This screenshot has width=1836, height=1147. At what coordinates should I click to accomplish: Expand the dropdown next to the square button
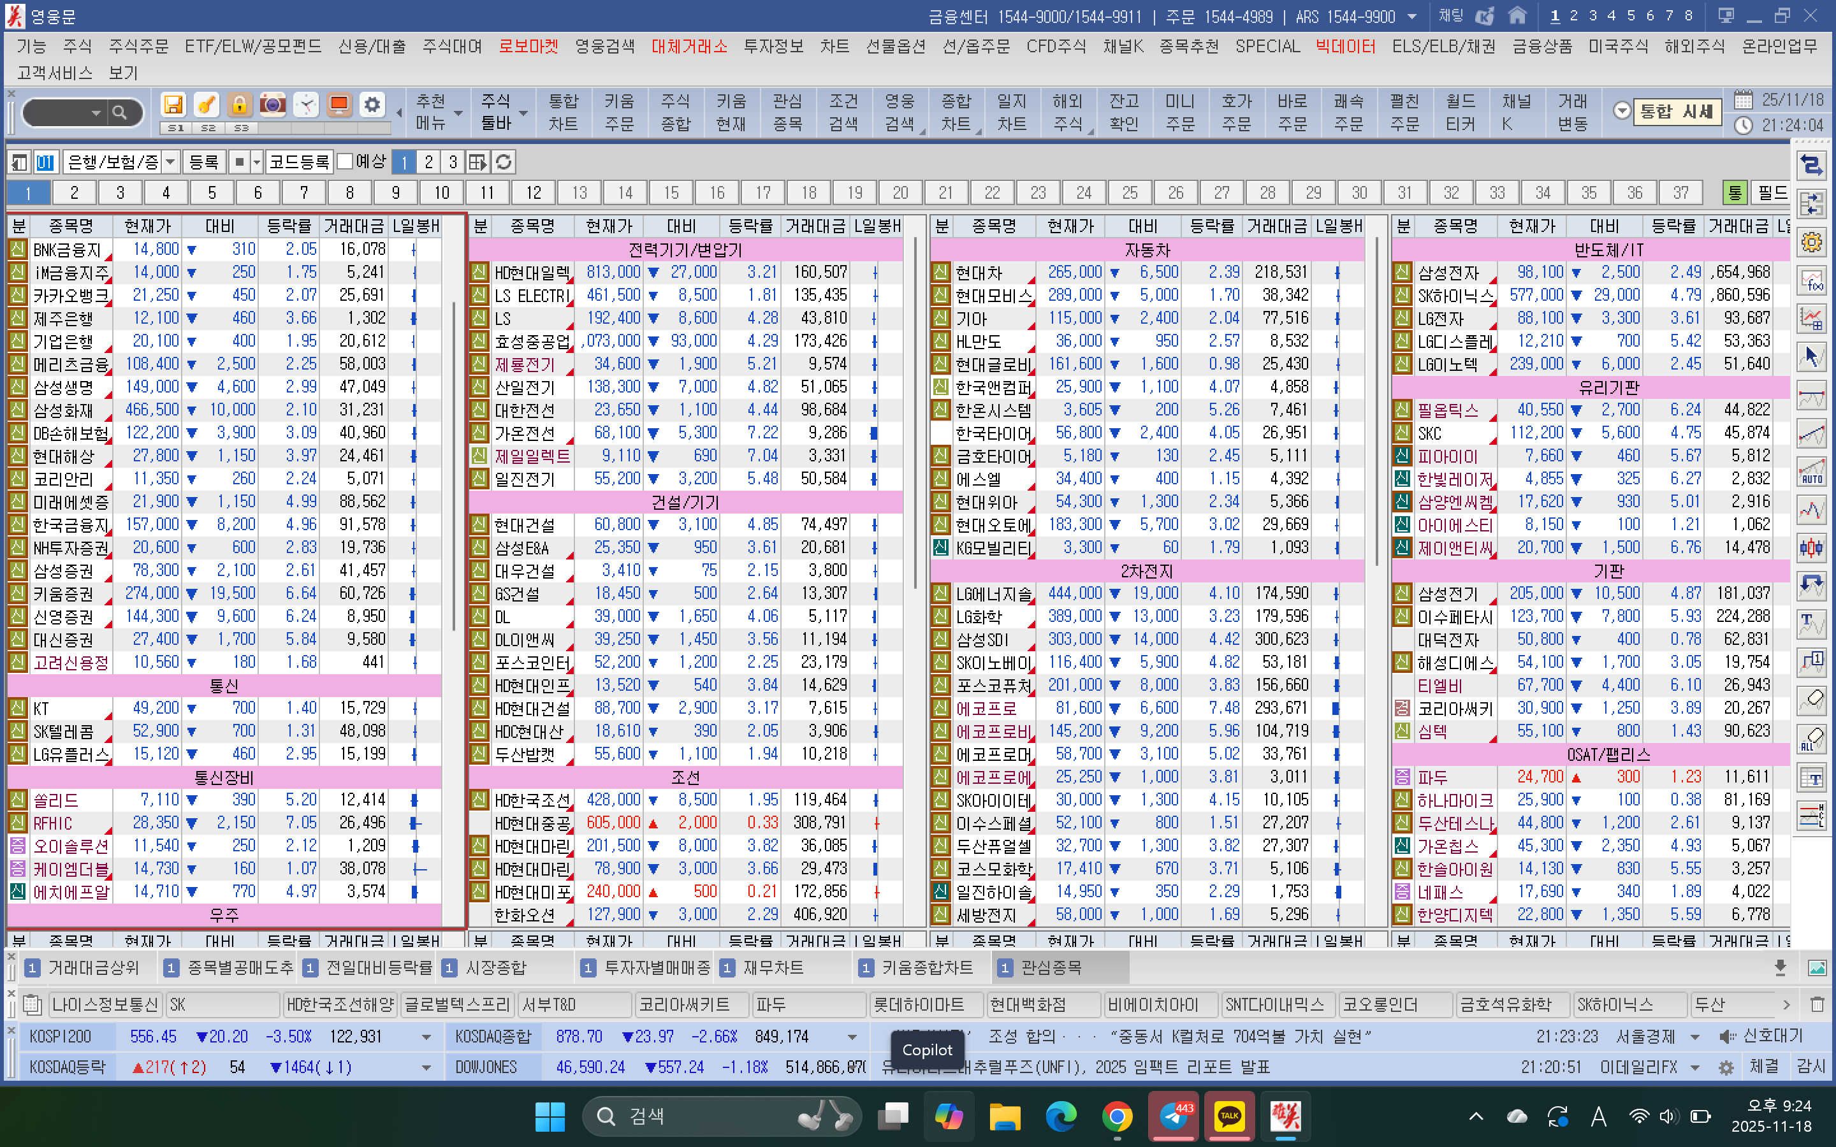click(x=257, y=162)
